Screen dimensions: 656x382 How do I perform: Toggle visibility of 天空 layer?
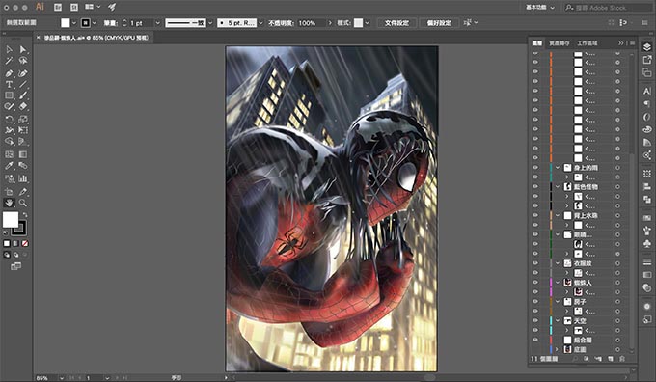click(534, 320)
